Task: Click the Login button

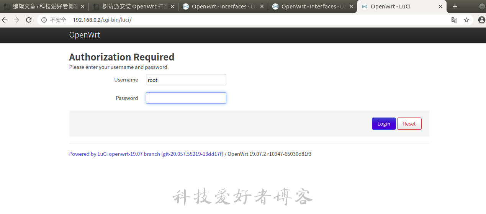Action: (384, 124)
